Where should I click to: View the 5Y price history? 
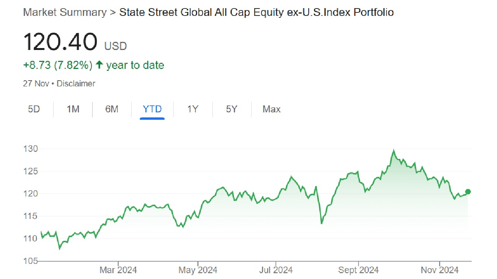[x=231, y=109]
